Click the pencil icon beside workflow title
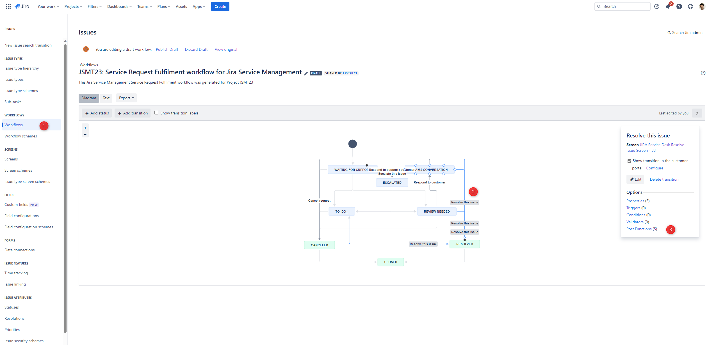 click(x=306, y=73)
